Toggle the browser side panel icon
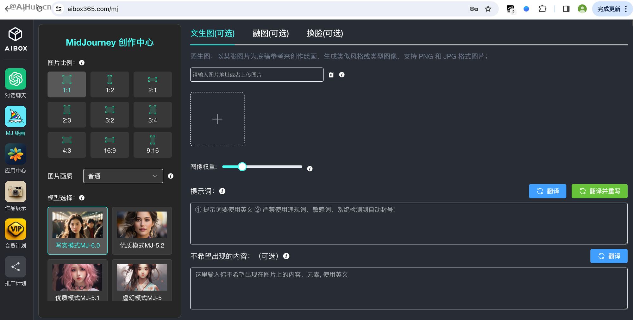The width and height of the screenshot is (633, 320). 566,9
